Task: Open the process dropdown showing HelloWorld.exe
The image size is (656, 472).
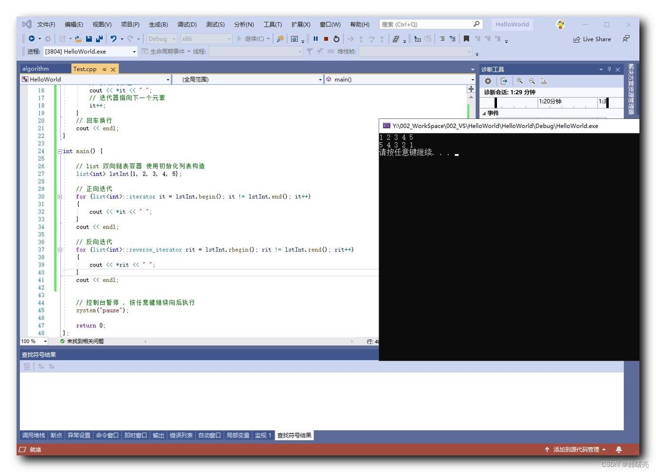Action: (x=134, y=52)
